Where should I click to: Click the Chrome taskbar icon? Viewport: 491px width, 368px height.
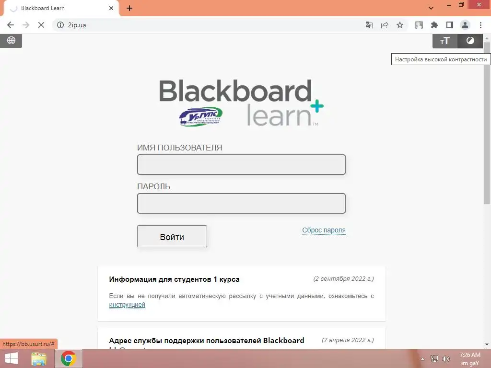[69, 358]
